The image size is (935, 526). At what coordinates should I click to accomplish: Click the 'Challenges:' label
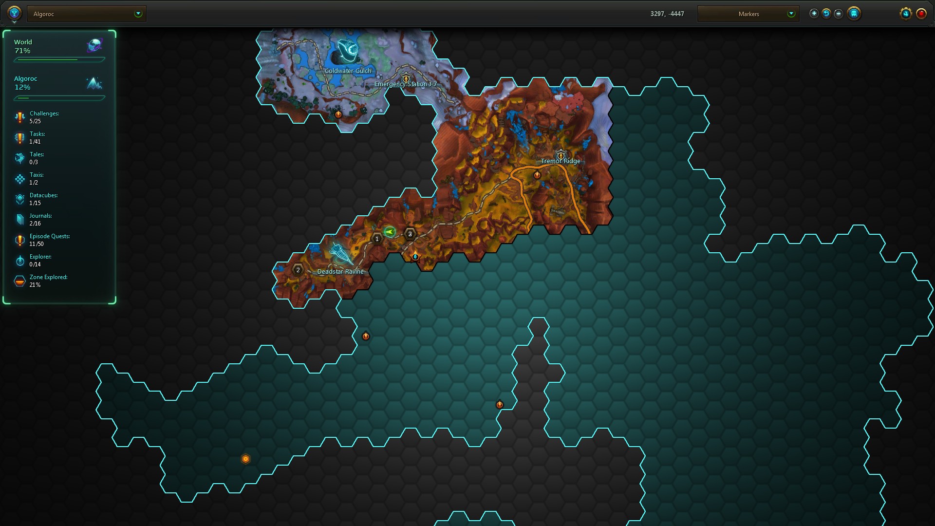[x=44, y=113]
